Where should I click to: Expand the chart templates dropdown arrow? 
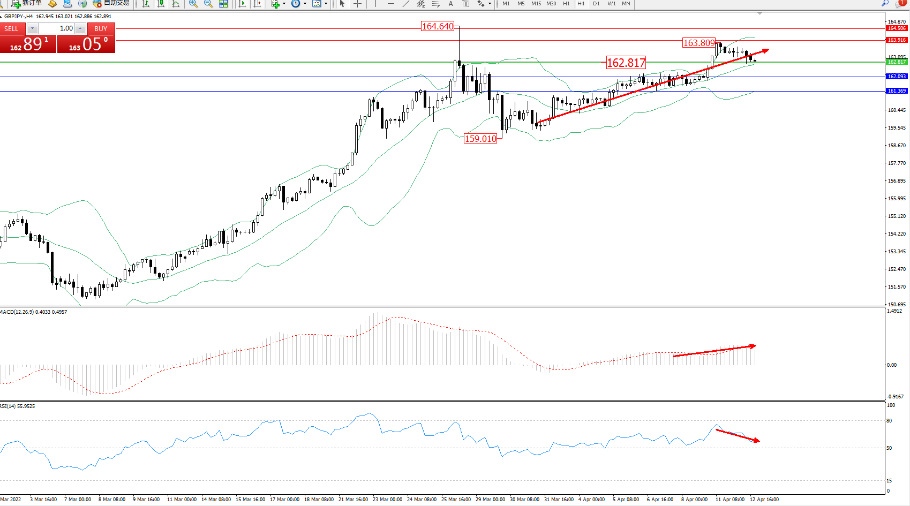pyautogui.click(x=326, y=4)
